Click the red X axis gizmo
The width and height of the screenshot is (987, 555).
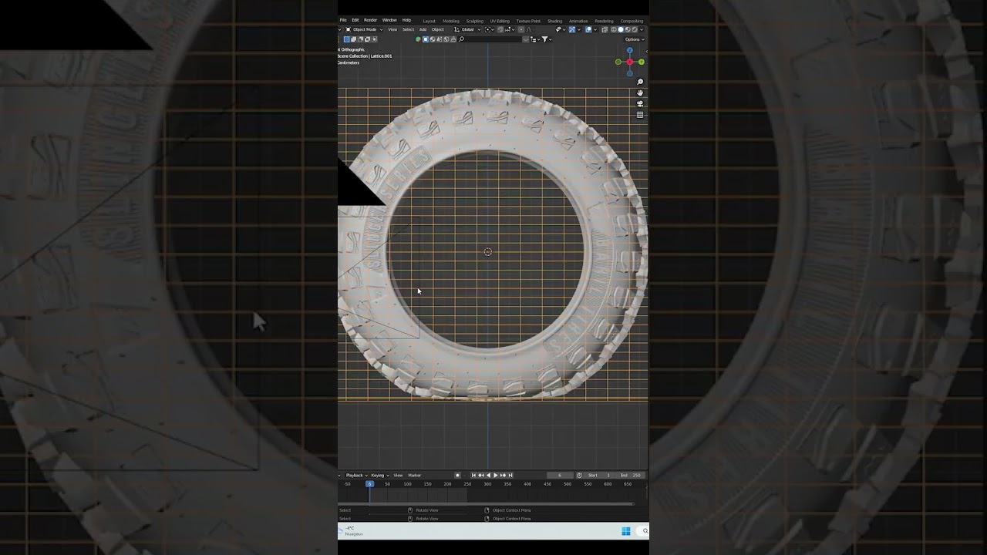[630, 62]
